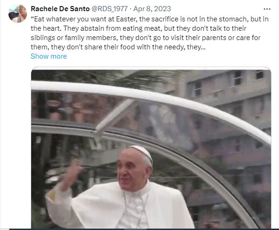Viewport: 279px width, 230px height.
Task: Click Rachele De Santo's profile avatar
Action: pyautogui.click(x=18, y=14)
